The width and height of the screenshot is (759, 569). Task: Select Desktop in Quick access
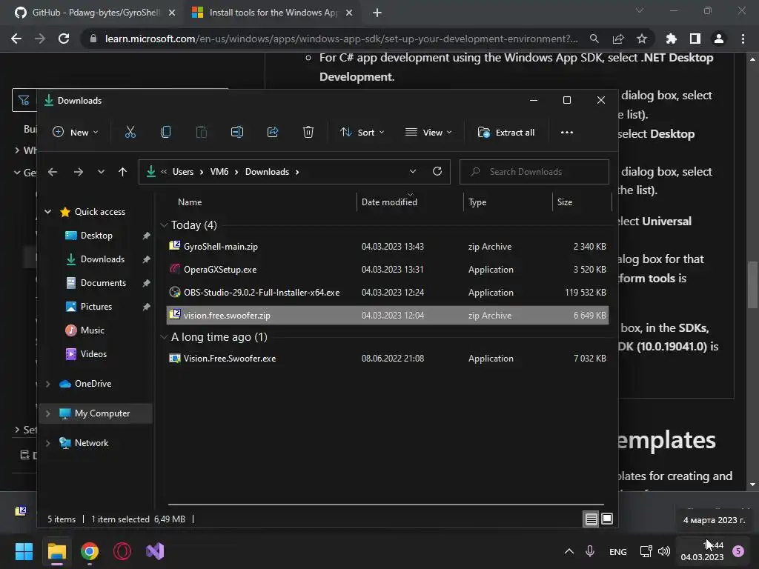pyautogui.click(x=96, y=236)
